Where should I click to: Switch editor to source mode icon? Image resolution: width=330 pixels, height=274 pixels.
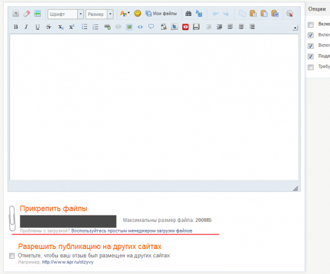click(x=16, y=14)
